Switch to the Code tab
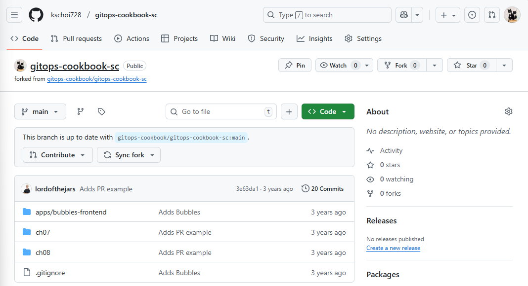This screenshot has height=286, width=528. point(25,38)
